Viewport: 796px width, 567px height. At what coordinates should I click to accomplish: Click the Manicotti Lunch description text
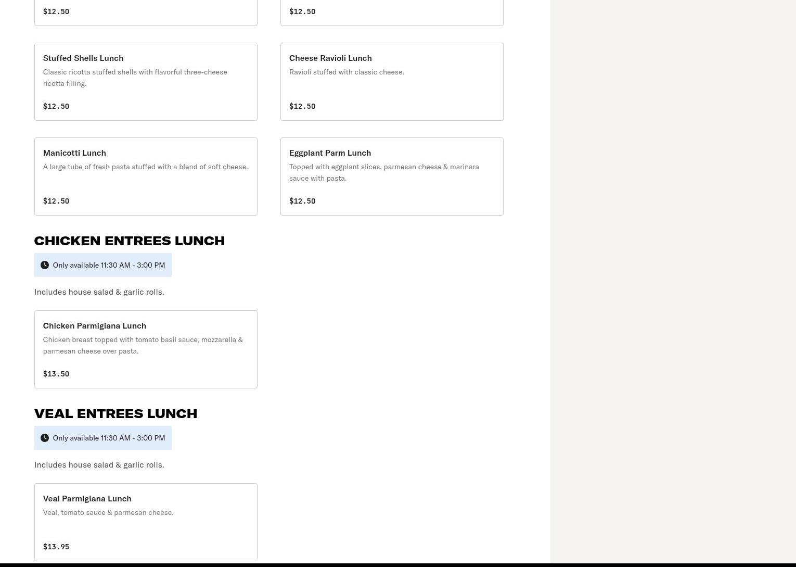pyautogui.click(x=145, y=167)
